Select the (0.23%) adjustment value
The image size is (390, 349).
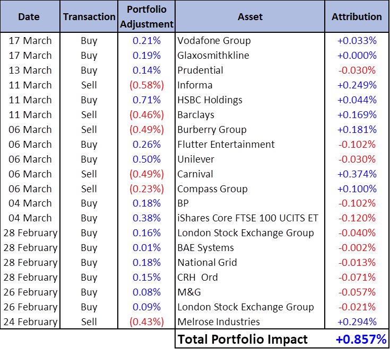(146, 189)
